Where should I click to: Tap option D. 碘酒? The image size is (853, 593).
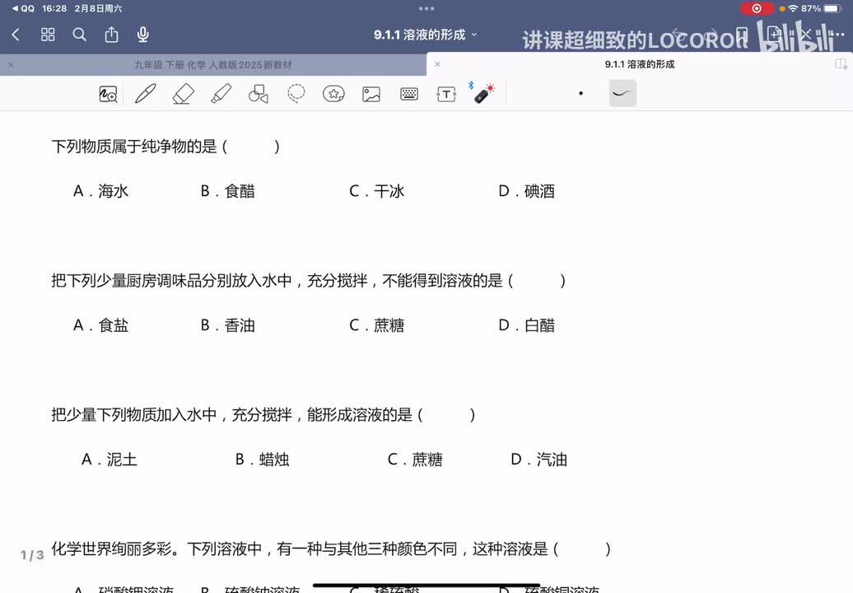527,191
